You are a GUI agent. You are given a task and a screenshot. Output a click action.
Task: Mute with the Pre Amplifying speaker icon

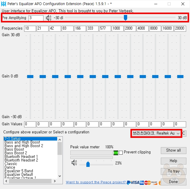(x=49, y=18)
